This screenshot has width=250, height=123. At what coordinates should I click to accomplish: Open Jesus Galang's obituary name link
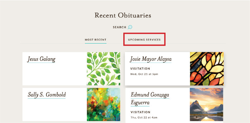(x=41, y=59)
